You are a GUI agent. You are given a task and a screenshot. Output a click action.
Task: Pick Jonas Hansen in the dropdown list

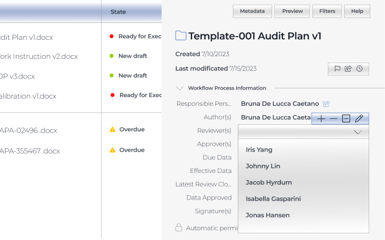pos(267,215)
